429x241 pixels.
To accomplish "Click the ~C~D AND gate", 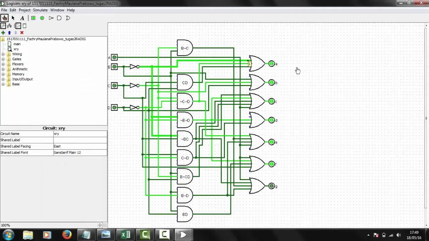I will pos(185,101).
